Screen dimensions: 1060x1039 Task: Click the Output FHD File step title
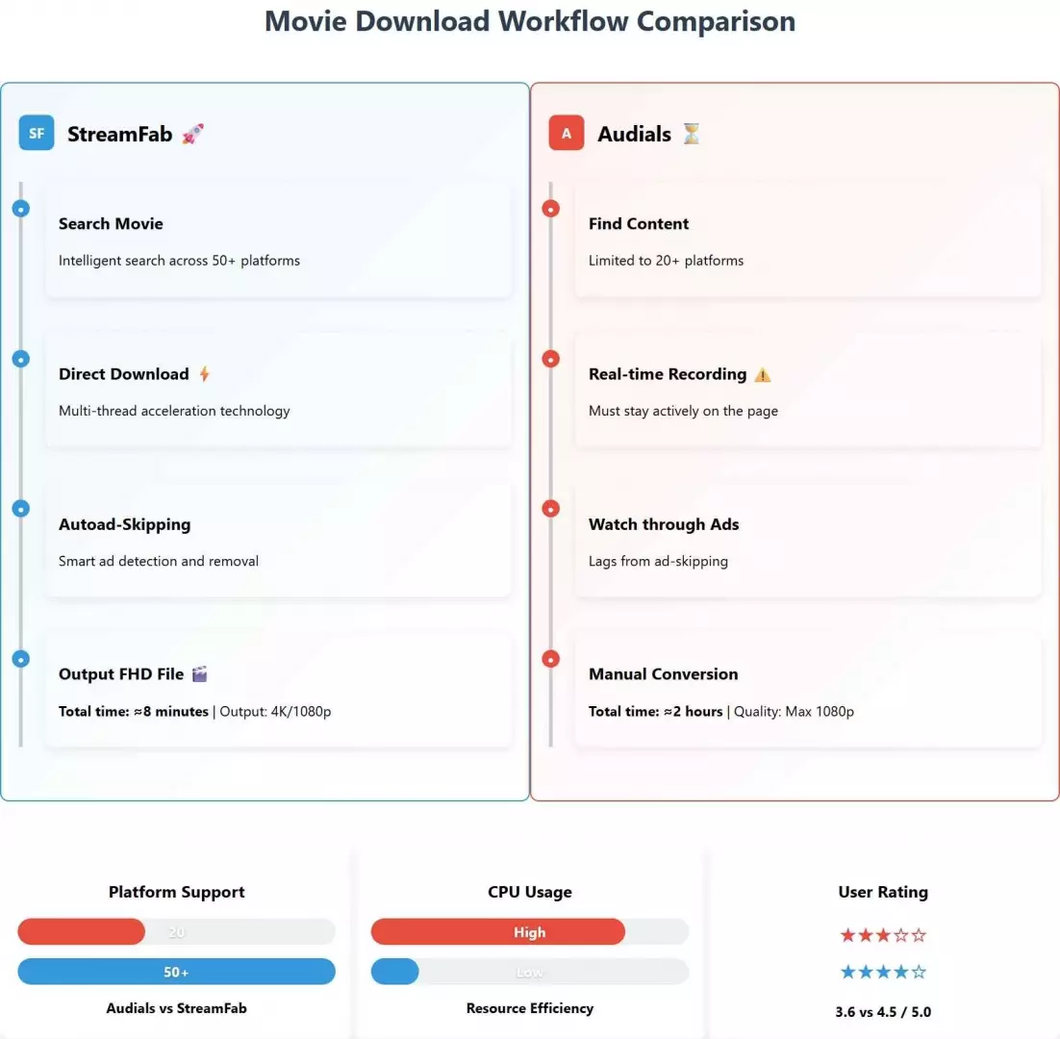121,674
